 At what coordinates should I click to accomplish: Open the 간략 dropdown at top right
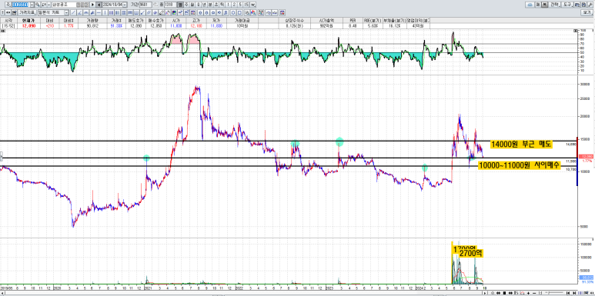[555, 5]
